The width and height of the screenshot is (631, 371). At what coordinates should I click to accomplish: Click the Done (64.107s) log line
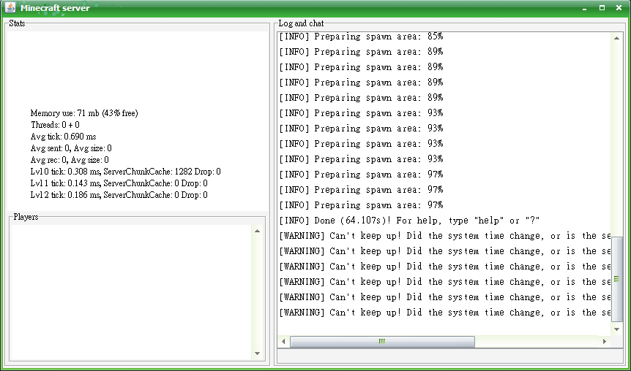(409, 221)
